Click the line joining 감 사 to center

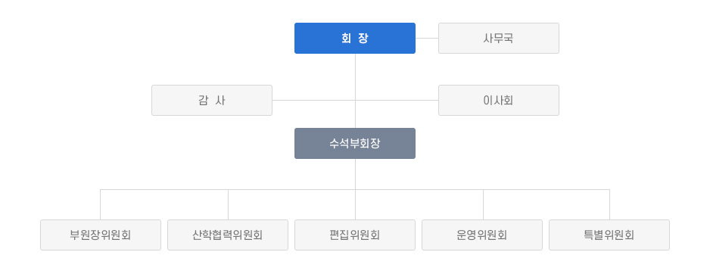tap(314, 101)
